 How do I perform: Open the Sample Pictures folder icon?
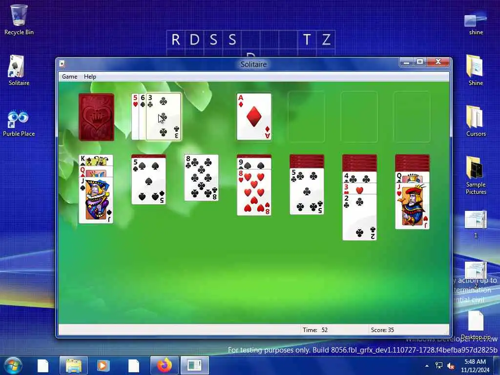[476, 175]
